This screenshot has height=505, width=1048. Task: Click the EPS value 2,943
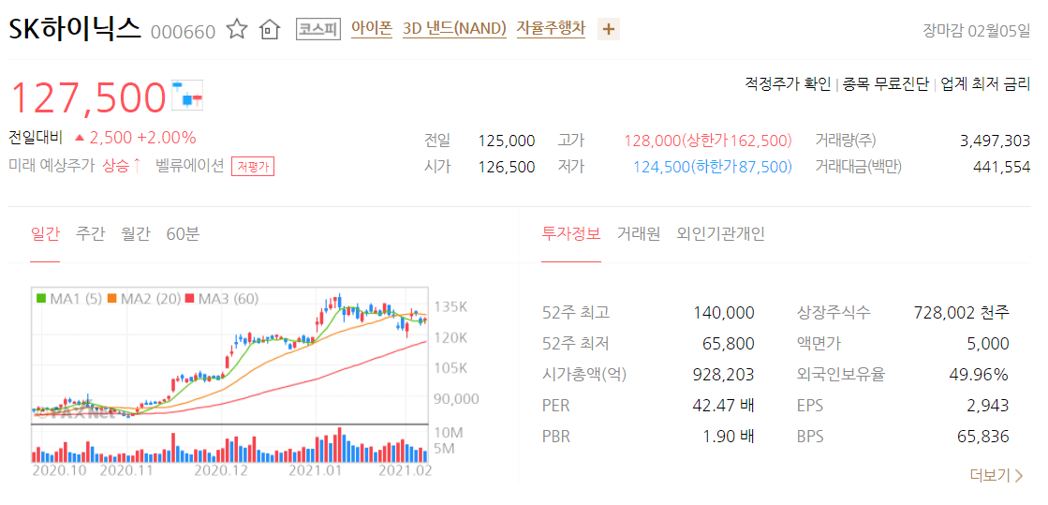[987, 406]
